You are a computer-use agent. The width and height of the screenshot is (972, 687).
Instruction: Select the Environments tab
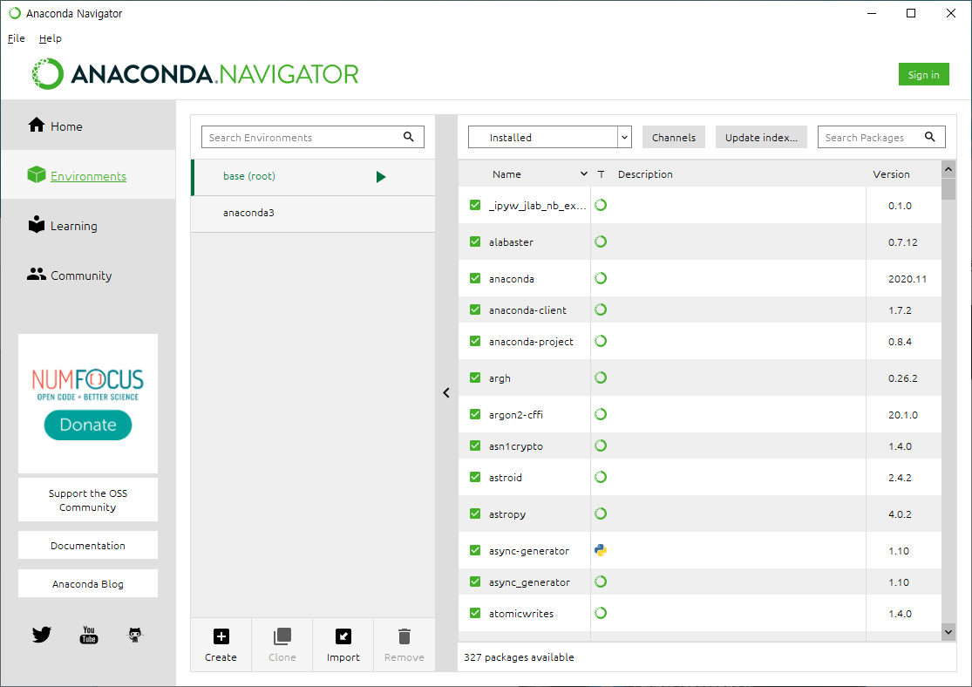(x=88, y=176)
